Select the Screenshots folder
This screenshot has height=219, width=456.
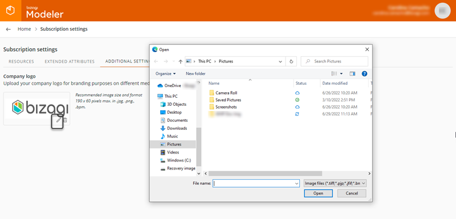click(226, 107)
